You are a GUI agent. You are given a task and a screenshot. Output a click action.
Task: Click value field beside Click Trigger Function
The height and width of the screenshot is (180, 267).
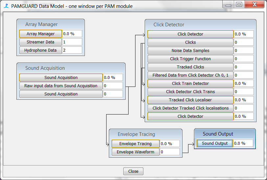244,59
